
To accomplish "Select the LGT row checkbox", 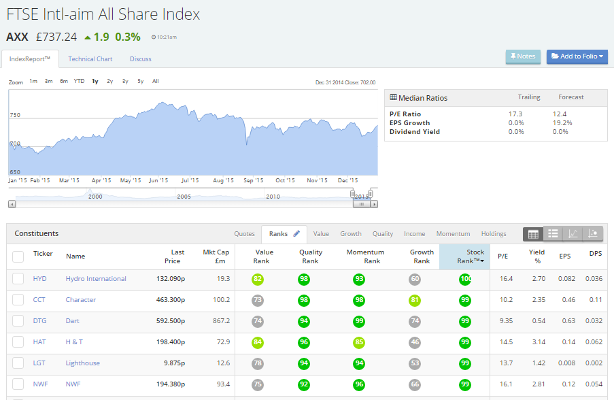I will pyautogui.click(x=18, y=363).
